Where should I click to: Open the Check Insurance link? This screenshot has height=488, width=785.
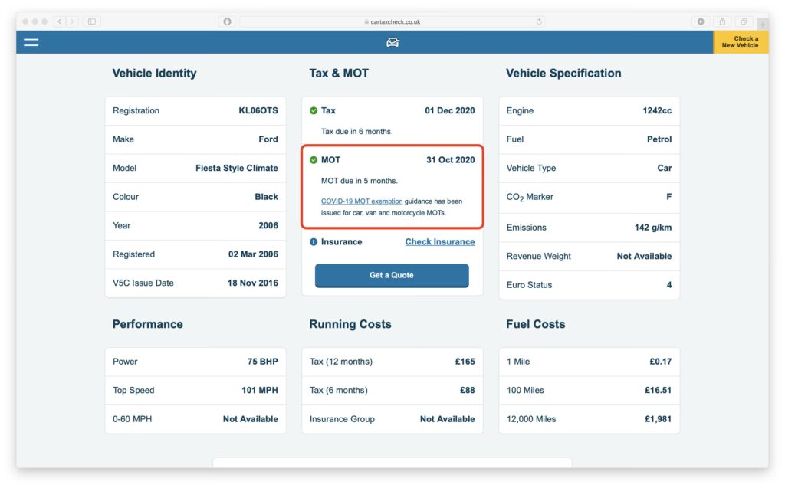tap(439, 242)
